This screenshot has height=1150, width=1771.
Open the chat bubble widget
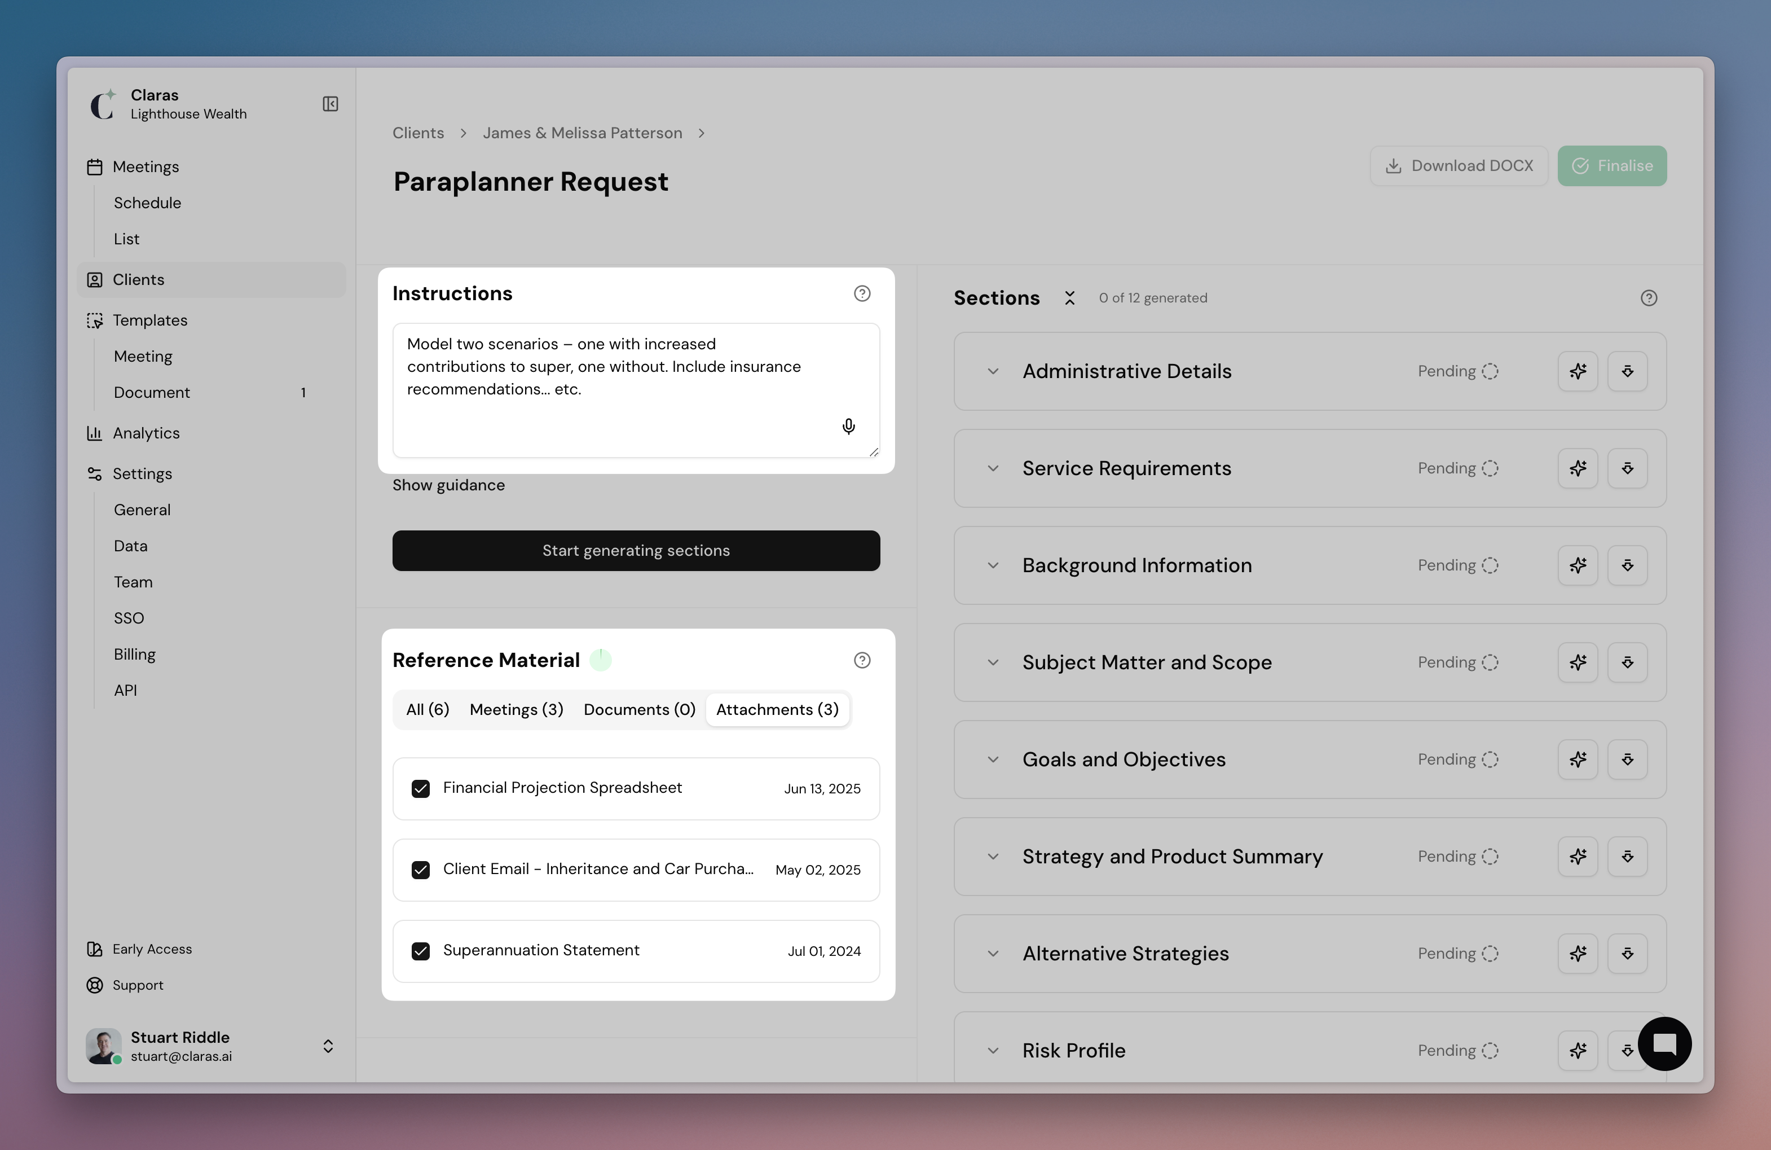pyautogui.click(x=1664, y=1043)
